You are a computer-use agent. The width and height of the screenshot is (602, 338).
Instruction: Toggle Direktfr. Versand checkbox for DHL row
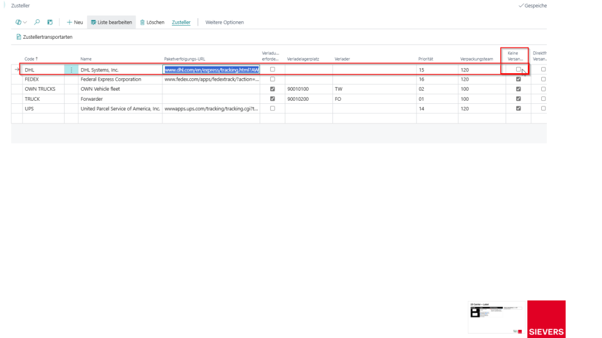point(543,69)
